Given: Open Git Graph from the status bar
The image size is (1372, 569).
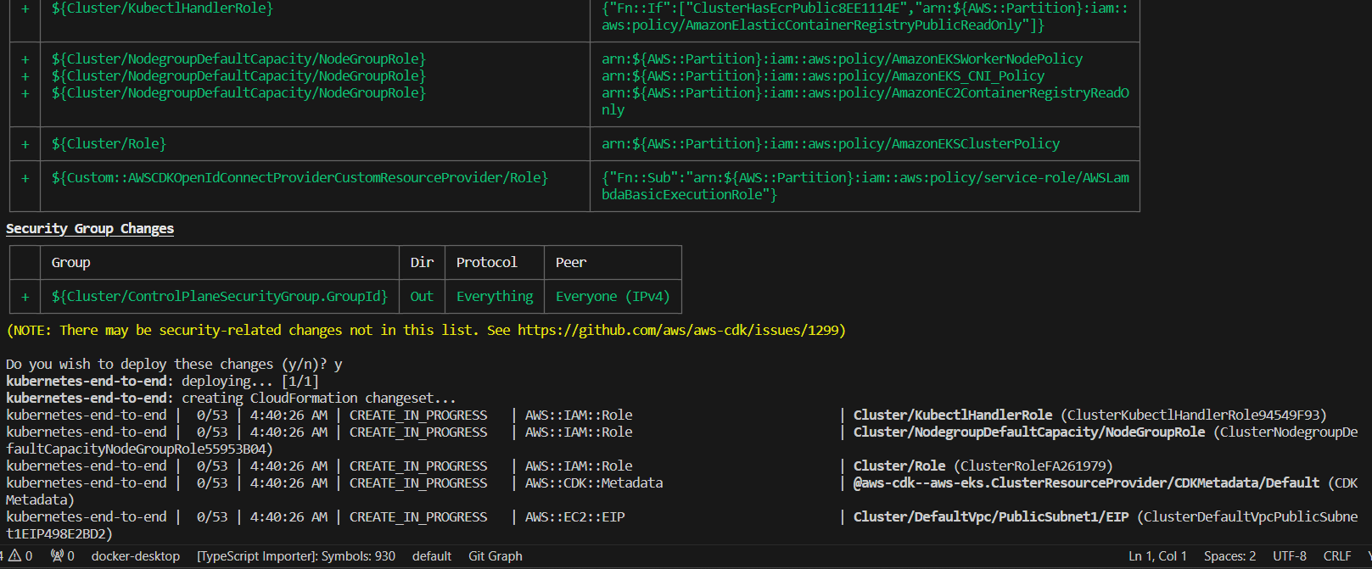Looking at the screenshot, I should coord(496,556).
